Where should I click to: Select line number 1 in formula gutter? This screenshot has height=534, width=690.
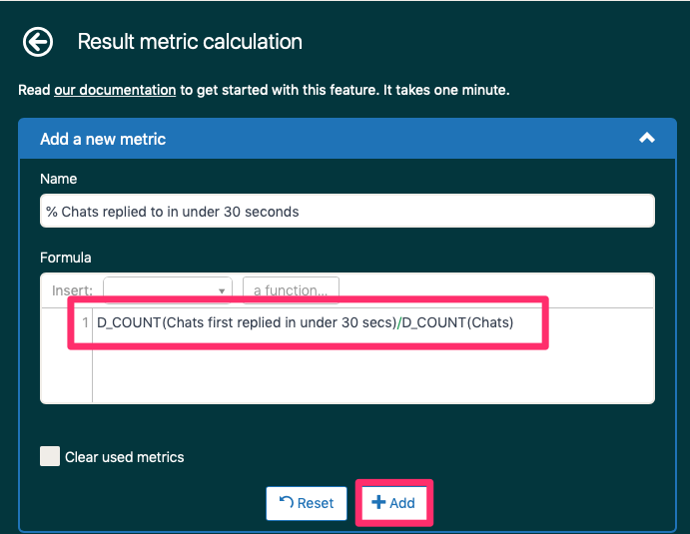coord(85,322)
